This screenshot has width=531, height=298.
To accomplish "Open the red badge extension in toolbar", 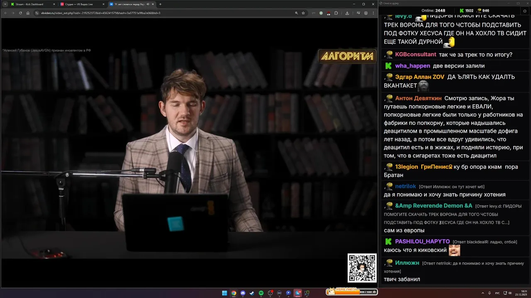I will coord(329,13).
